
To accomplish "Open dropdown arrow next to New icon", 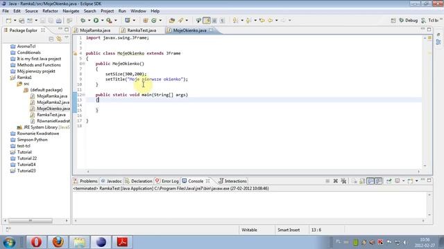I will (x=15, y=20).
